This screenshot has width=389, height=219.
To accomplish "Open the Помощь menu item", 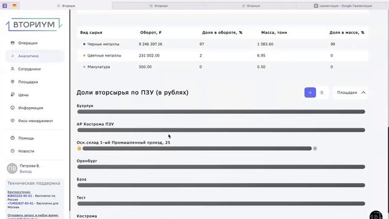I will 35,138.
